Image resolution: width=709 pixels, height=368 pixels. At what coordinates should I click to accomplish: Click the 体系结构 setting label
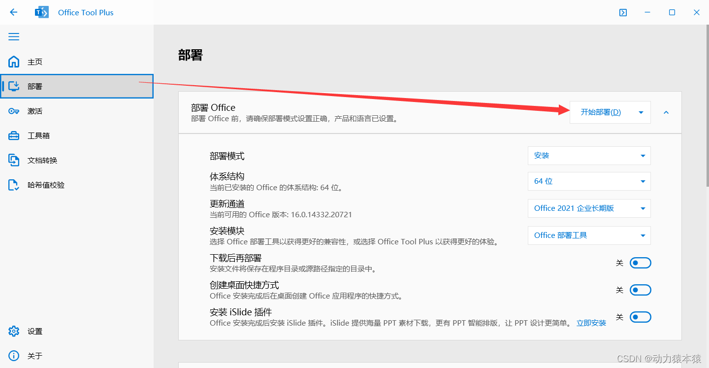(227, 176)
